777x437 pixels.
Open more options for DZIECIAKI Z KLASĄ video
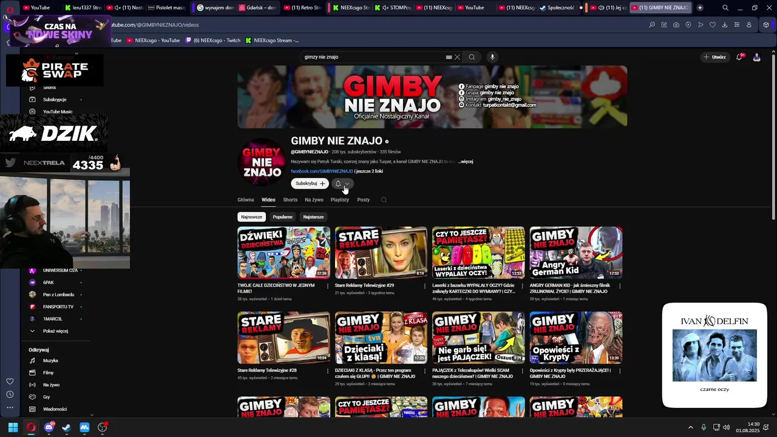[x=425, y=371]
